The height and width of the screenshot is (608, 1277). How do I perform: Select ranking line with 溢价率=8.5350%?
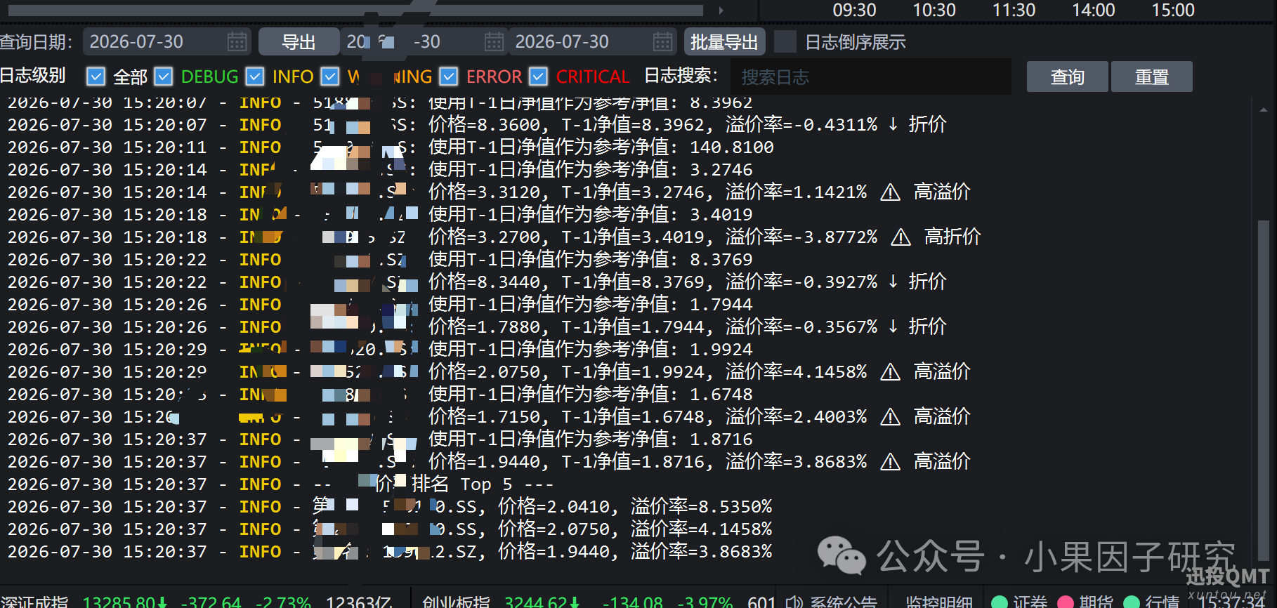click(390, 507)
